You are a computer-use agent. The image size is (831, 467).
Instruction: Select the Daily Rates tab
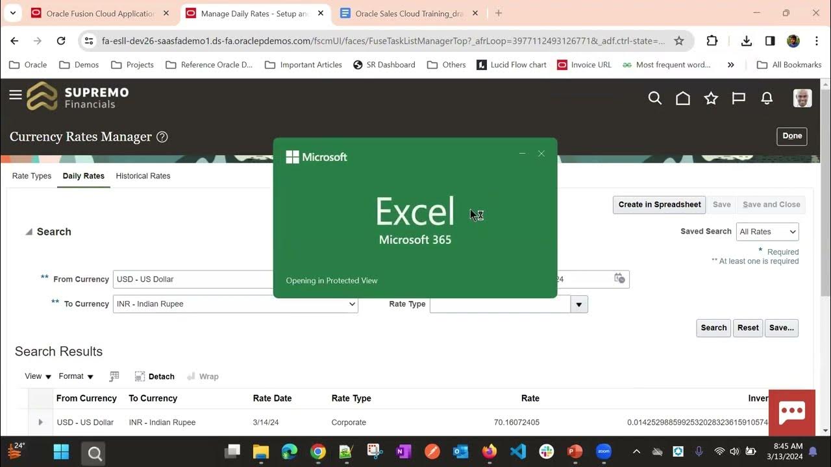(x=84, y=176)
